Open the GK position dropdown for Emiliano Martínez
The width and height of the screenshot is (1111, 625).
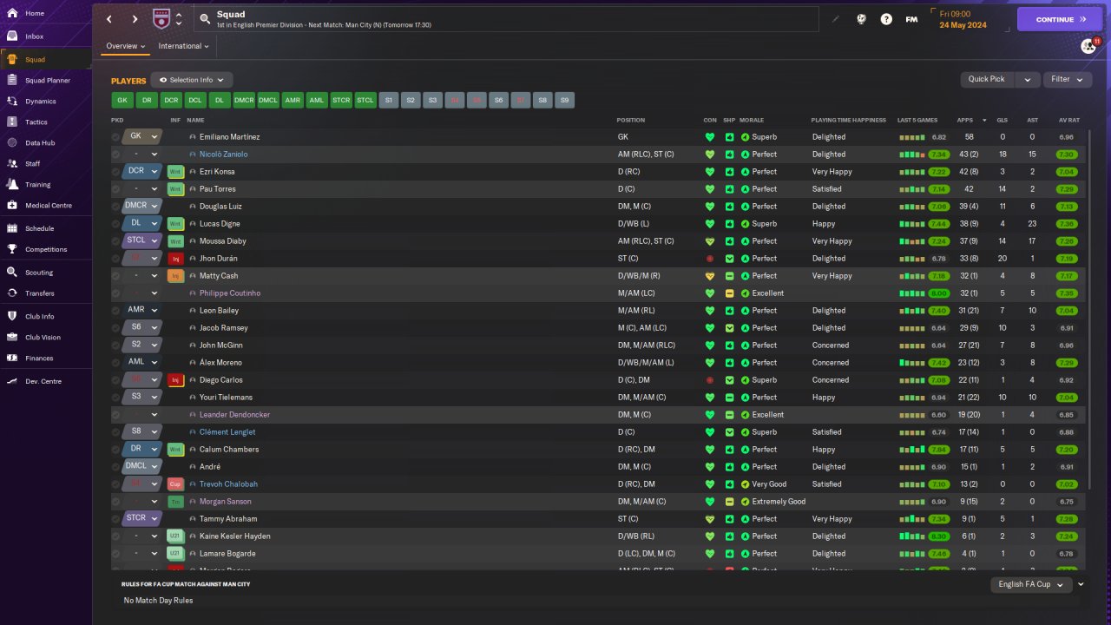[x=142, y=136]
